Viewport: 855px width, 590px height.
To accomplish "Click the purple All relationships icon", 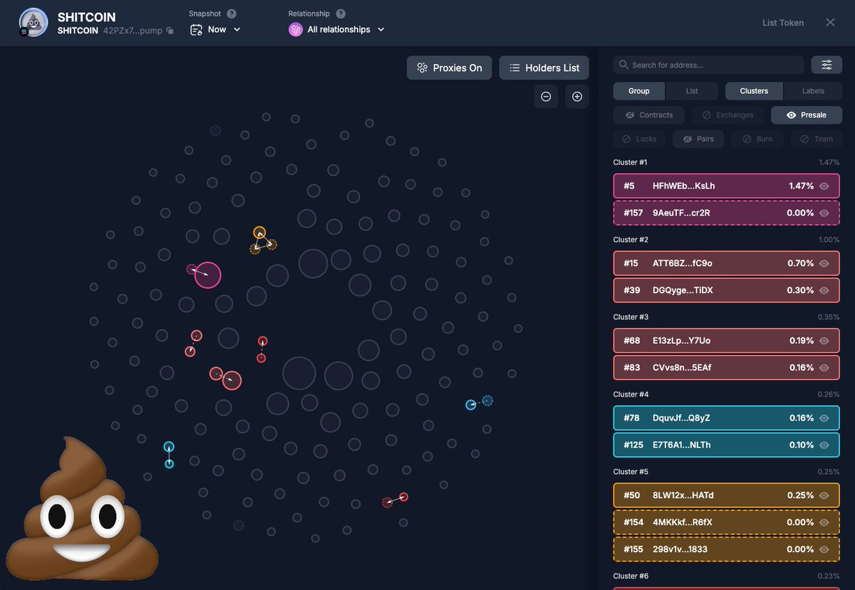I will tap(295, 30).
